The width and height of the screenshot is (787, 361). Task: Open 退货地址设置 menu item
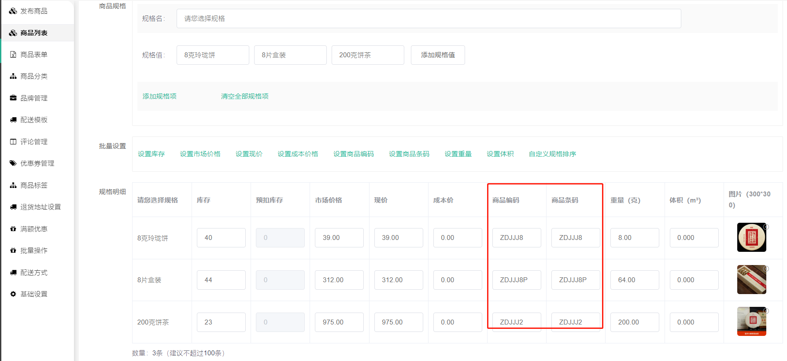[x=41, y=207]
